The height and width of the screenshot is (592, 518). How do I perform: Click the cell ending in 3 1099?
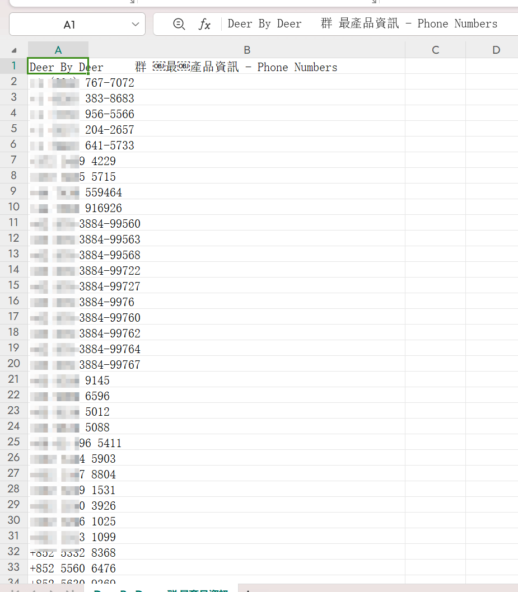click(58, 536)
